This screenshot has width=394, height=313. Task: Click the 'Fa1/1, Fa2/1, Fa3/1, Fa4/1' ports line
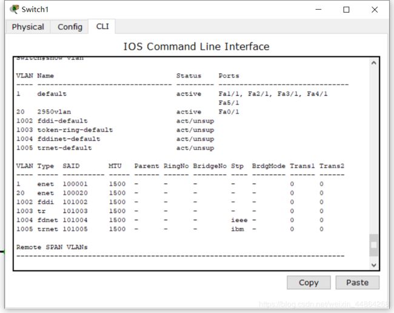point(273,94)
